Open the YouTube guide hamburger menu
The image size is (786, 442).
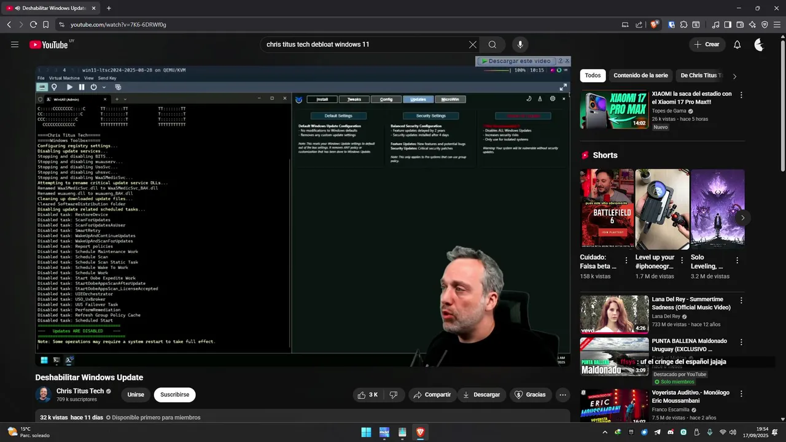15,44
